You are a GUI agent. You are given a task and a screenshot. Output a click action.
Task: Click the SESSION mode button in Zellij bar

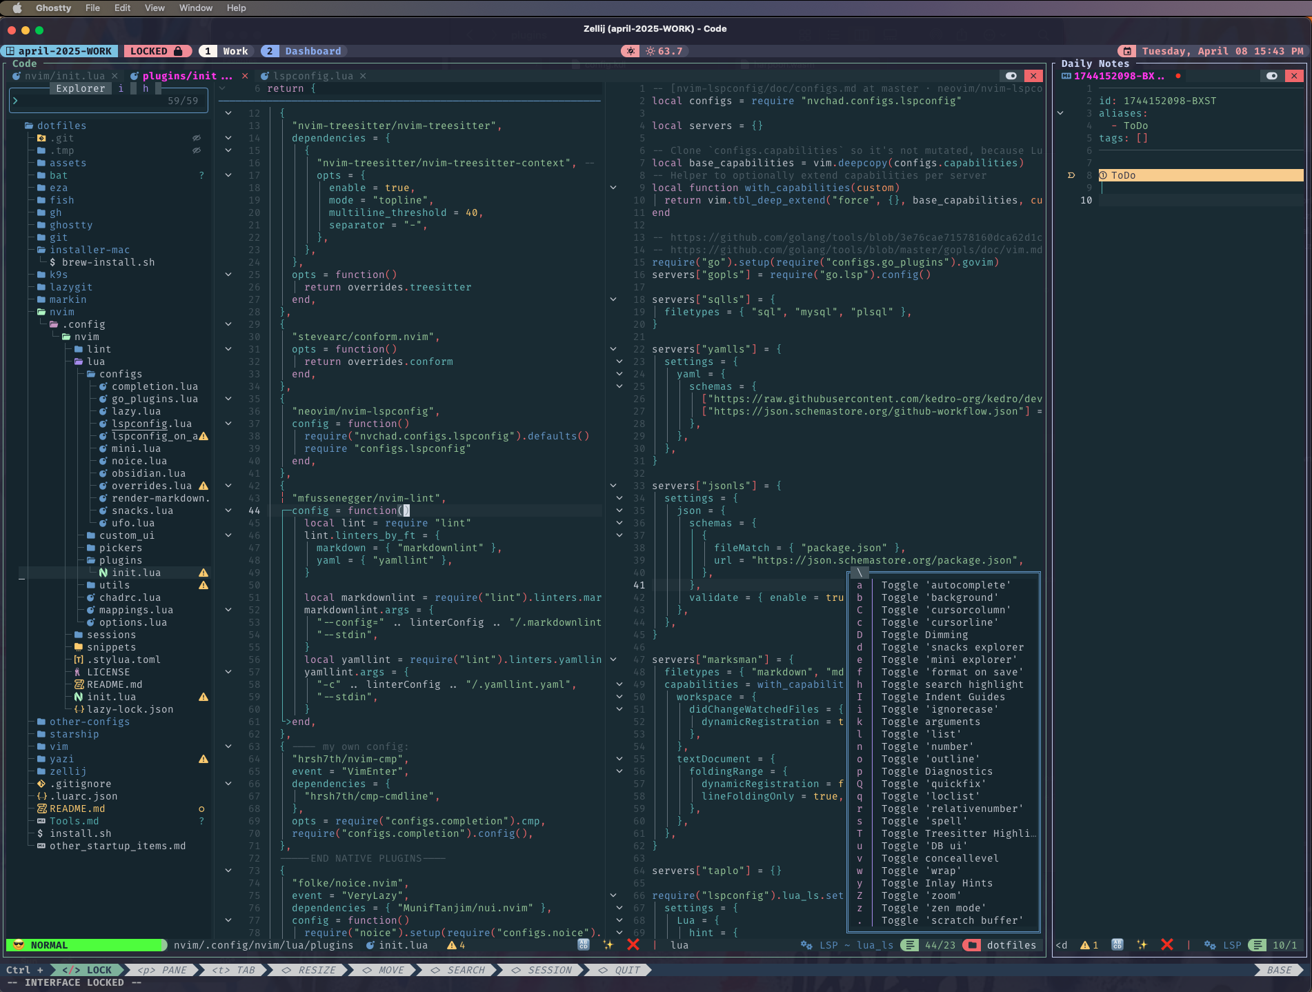pos(542,970)
